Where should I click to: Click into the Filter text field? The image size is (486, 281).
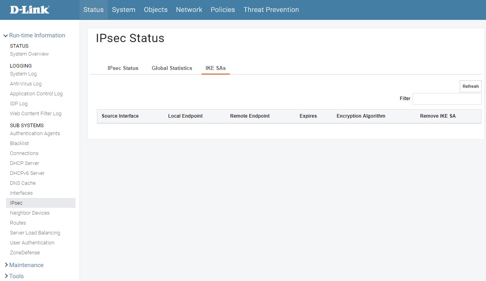[x=447, y=99]
